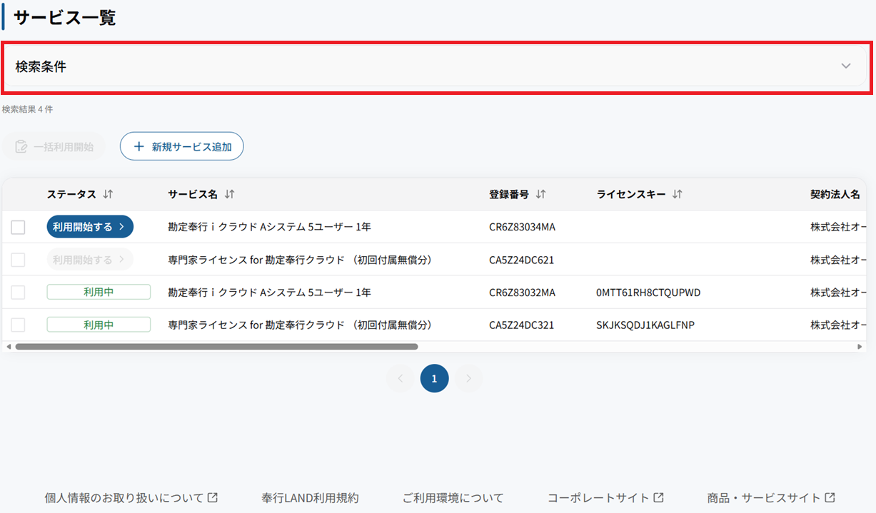Click the サービス一覧 page title
876x513 pixels.
click(64, 17)
